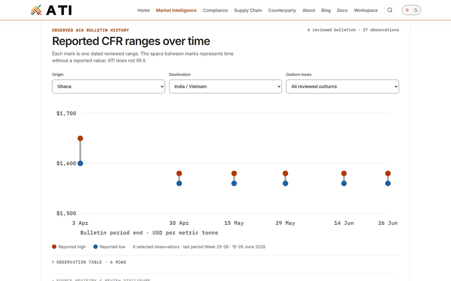Image resolution: width=451 pixels, height=281 pixels.
Task: Click '6 reviewed bulletins · 17 observations' text
Action: click(353, 30)
